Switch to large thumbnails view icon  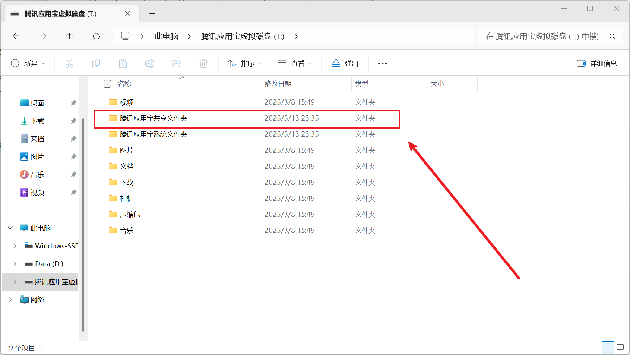pos(620,348)
